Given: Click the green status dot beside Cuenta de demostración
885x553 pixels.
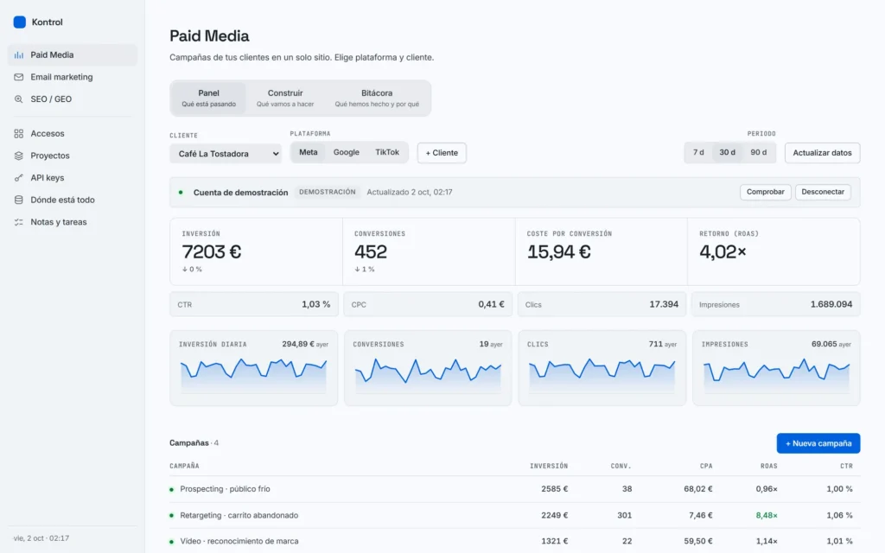Looking at the screenshot, I should 181,193.
